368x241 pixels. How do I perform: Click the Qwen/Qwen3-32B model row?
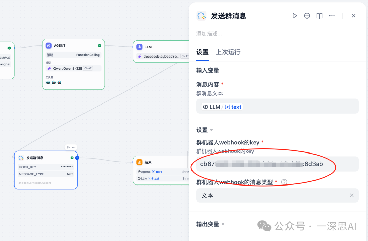[x=73, y=68]
